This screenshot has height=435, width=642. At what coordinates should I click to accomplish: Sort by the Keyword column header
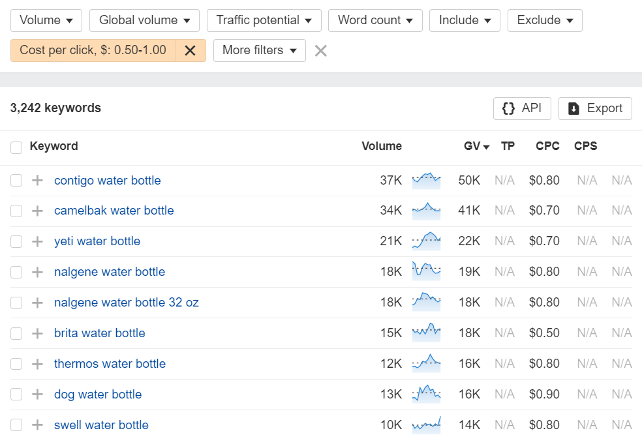pyautogui.click(x=53, y=146)
